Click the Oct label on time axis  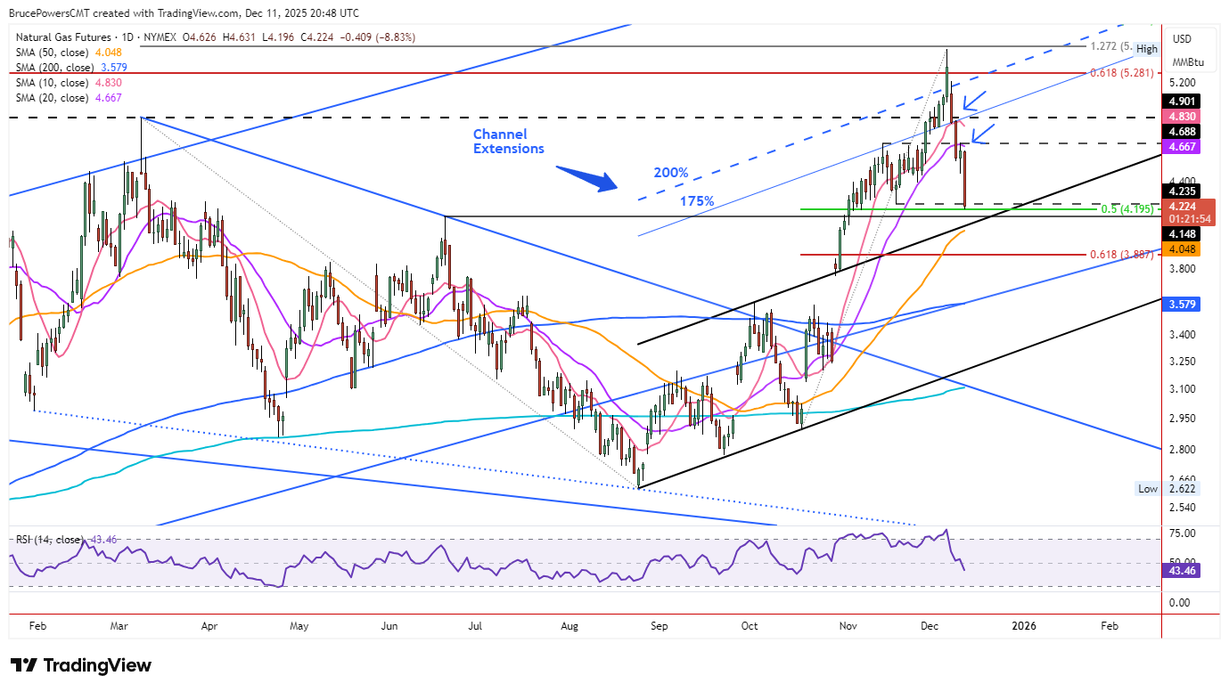click(x=750, y=626)
